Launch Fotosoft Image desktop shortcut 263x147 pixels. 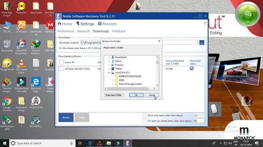pyautogui.click(x=7, y=85)
